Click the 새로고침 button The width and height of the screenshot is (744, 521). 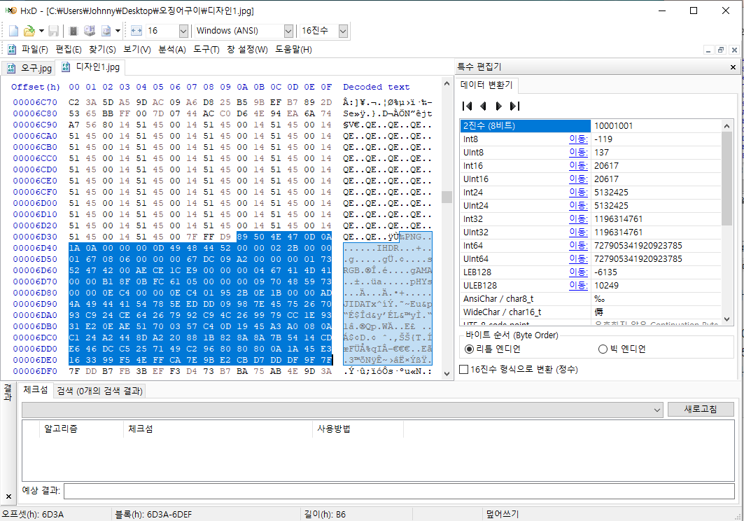[x=701, y=410]
